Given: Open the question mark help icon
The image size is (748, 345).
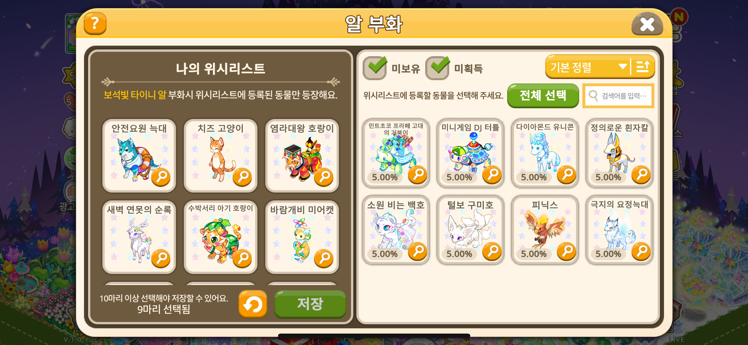Looking at the screenshot, I should tap(95, 23).
